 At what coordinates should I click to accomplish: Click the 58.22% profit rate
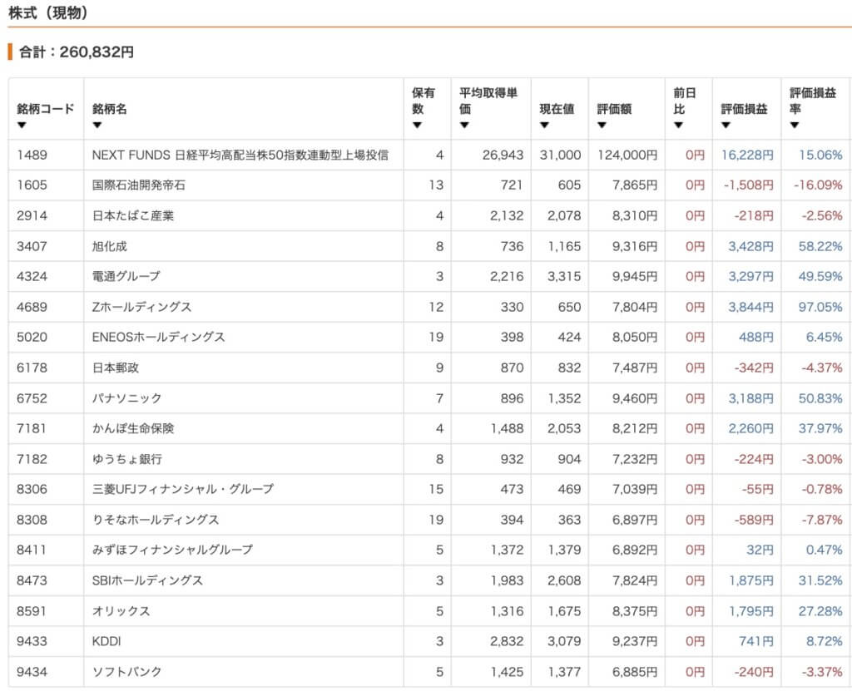point(820,246)
